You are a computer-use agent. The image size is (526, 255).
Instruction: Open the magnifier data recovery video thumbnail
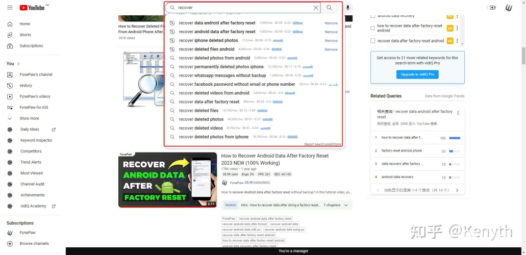(x=143, y=79)
